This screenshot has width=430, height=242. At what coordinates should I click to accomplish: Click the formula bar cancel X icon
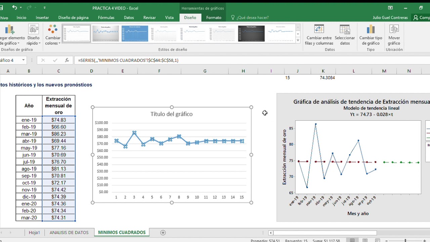coord(43,60)
